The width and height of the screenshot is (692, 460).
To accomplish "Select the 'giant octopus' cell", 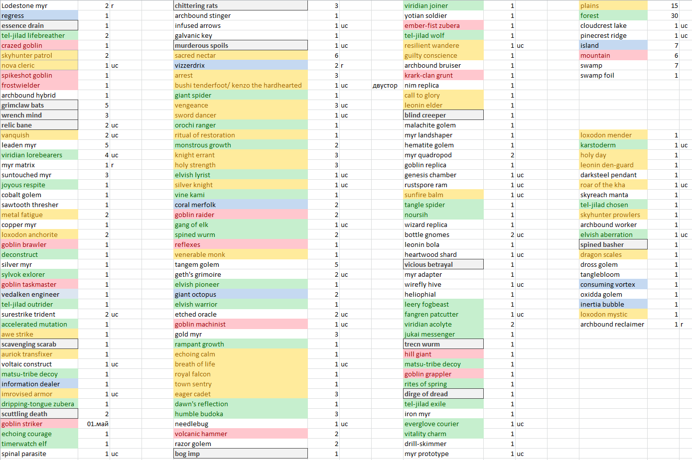I will [241, 294].
